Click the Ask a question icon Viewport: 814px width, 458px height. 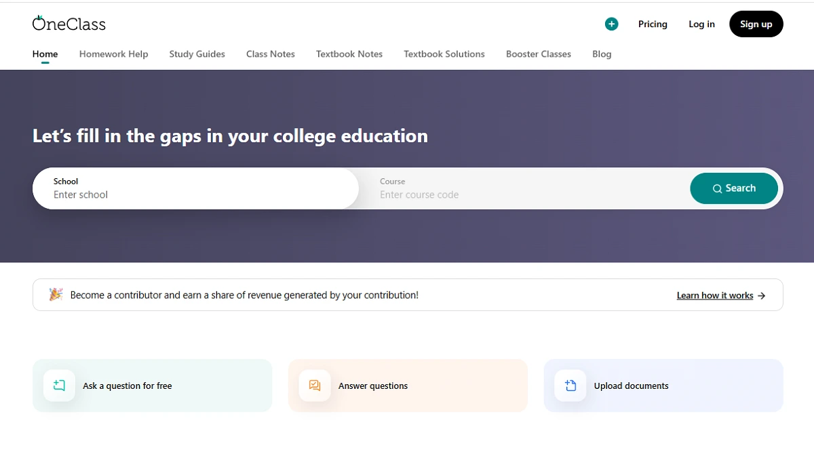(60, 386)
